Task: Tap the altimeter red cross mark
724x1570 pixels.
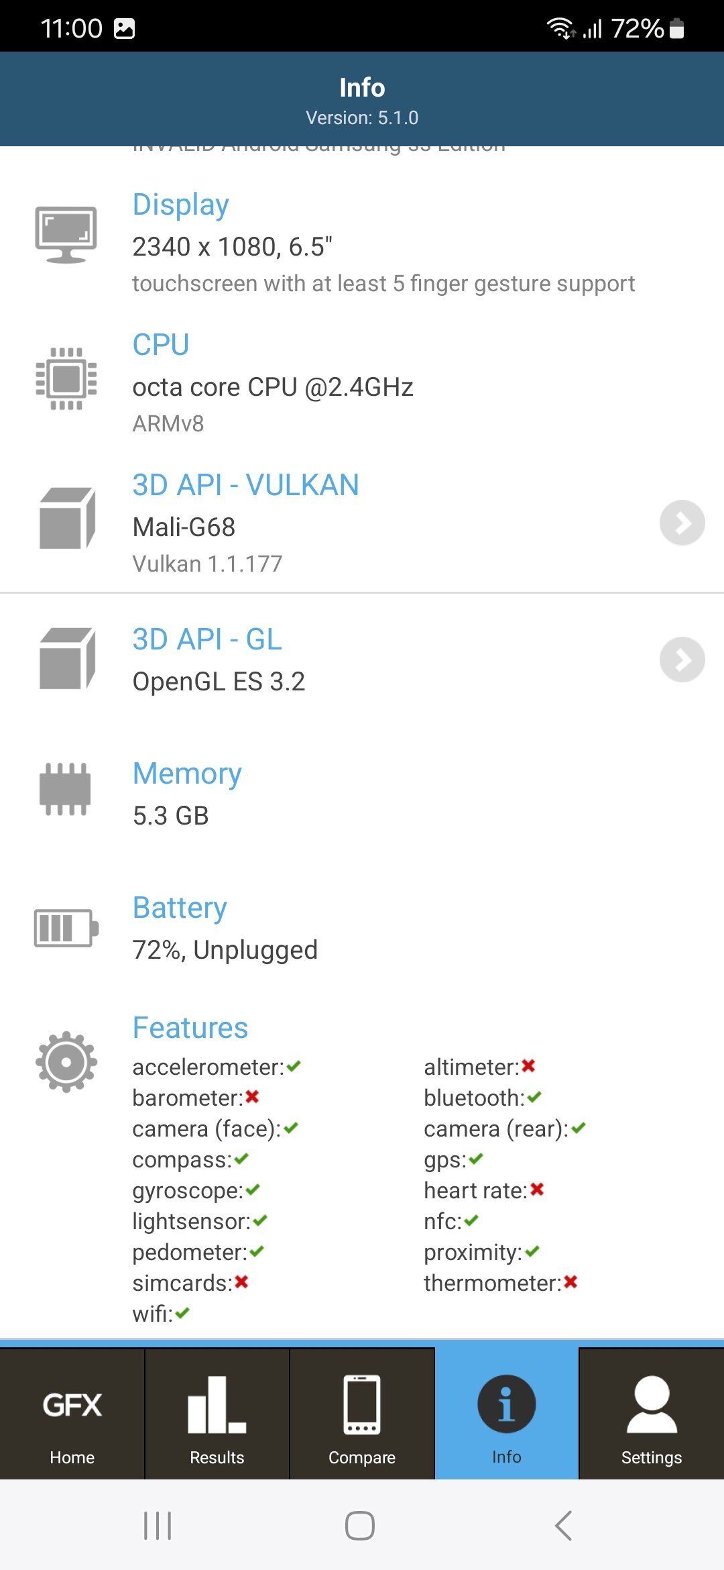Action: pyautogui.click(x=528, y=1066)
